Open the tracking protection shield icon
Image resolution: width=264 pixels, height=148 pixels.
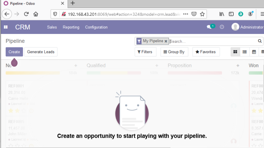[x=55, y=14]
